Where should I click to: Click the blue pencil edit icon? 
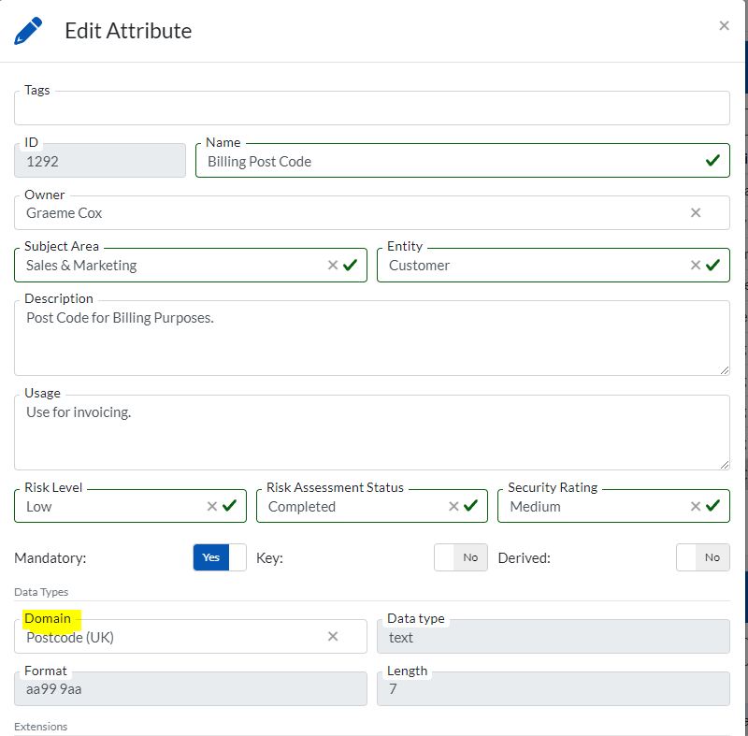tap(29, 31)
